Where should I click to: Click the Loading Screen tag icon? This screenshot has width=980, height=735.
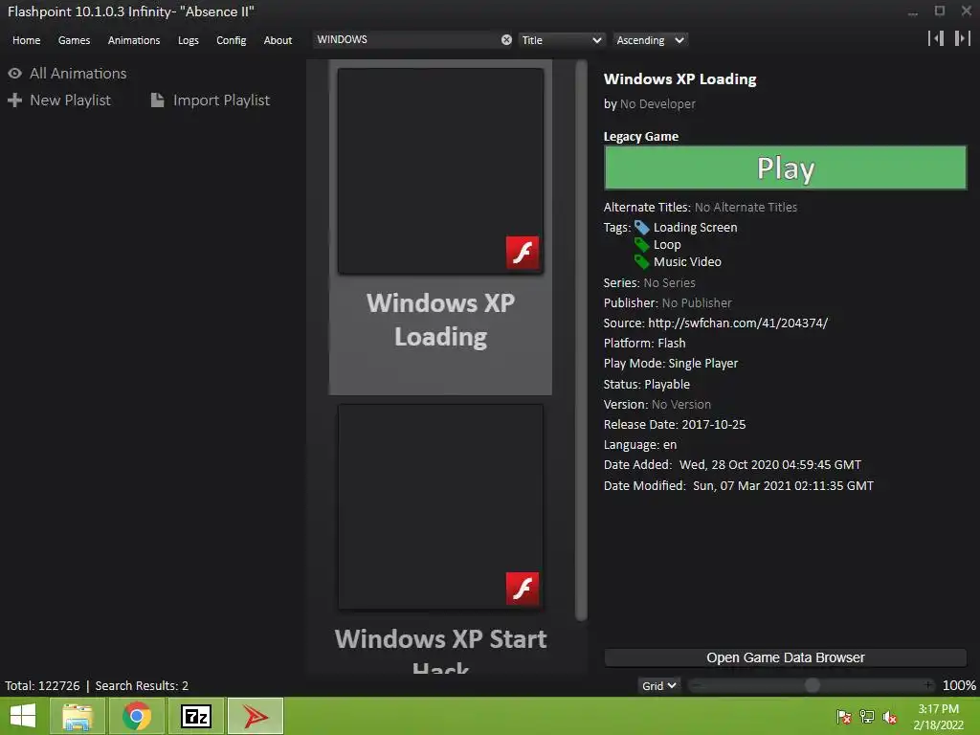tap(642, 228)
